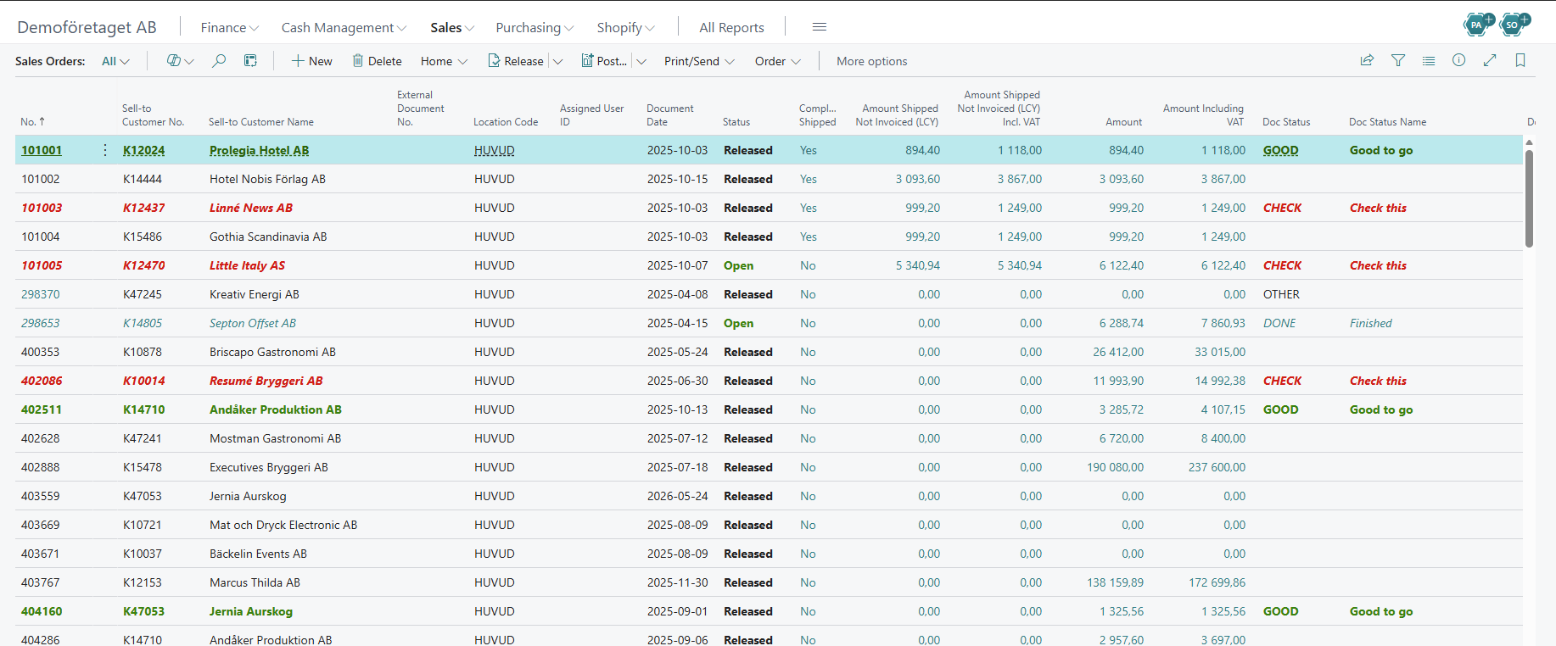Open the Copilot icon dropdown
Viewport: 1556px width, 646px height.
pos(181,61)
